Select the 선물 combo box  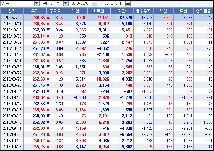[x=20, y=3]
